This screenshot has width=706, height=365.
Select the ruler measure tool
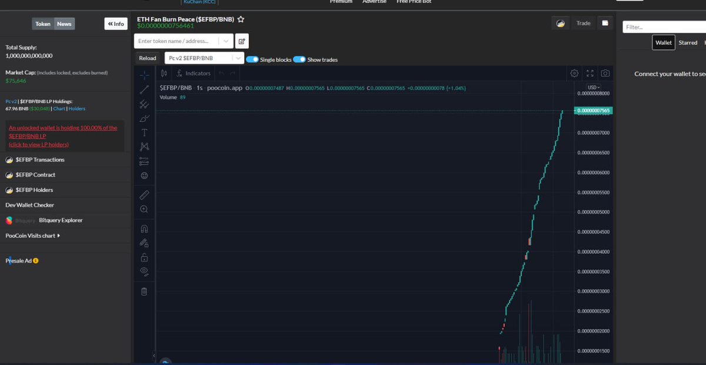click(144, 195)
